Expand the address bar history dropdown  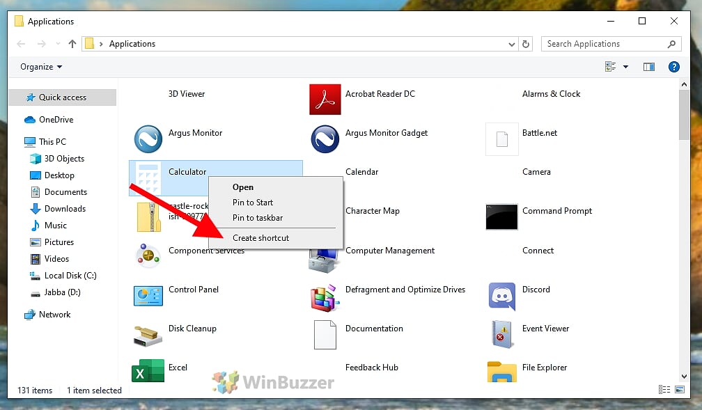(510, 44)
